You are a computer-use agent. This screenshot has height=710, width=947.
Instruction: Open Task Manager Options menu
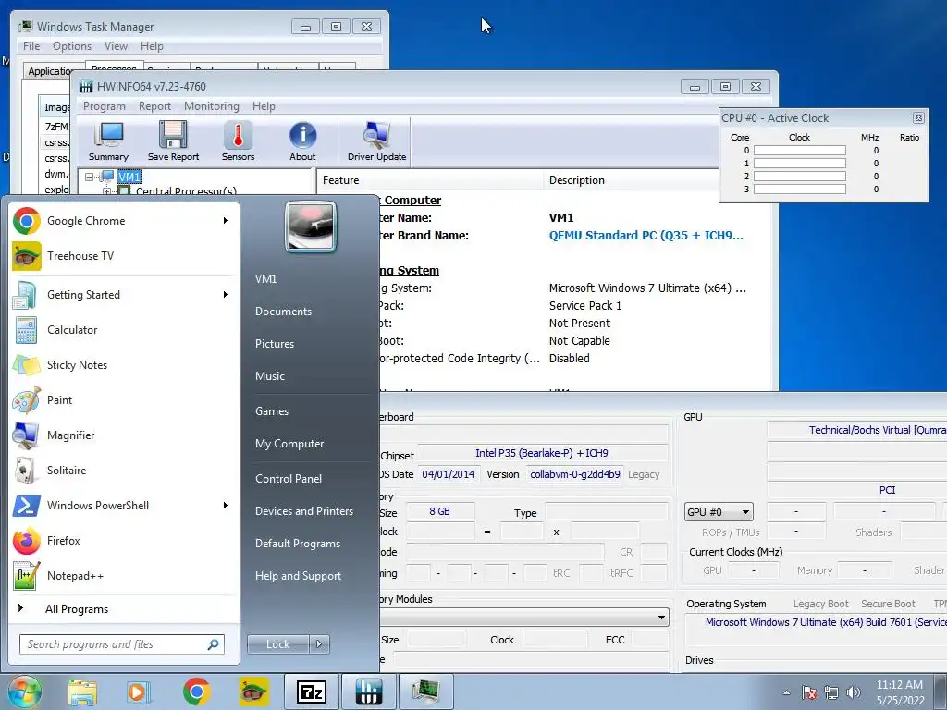click(72, 46)
